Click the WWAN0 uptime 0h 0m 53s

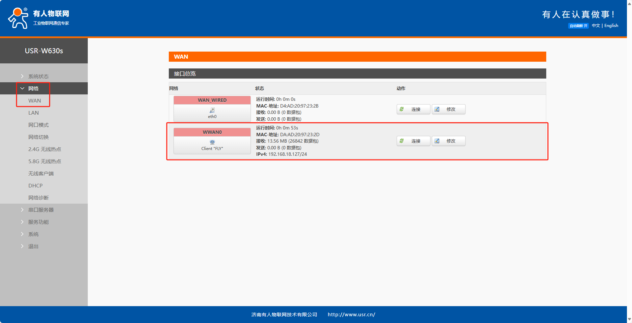point(287,128)
